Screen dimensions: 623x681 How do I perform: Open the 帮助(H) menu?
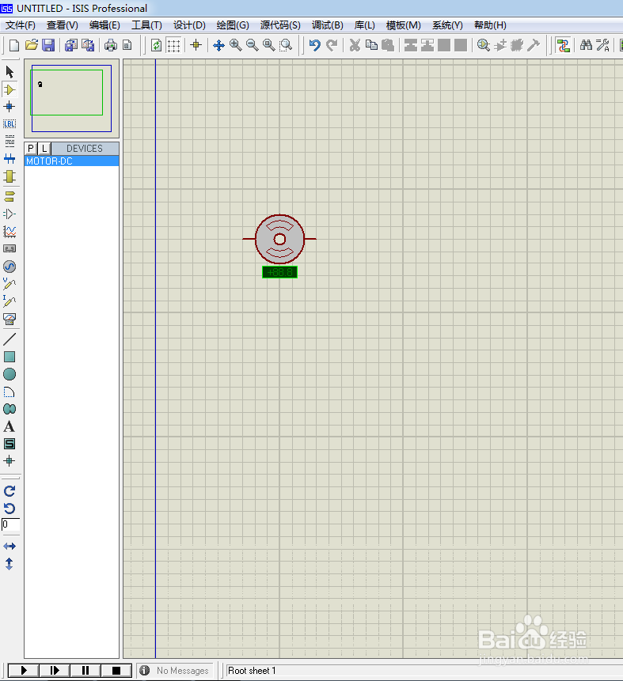tap(490, 25)
